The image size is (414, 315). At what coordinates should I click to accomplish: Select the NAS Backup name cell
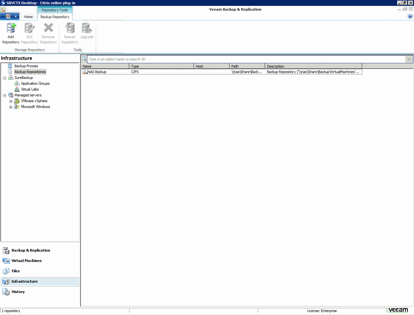click(x=97, y=72)
